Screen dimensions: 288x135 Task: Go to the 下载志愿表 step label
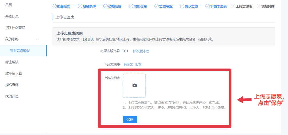click(x=218, y=6)
